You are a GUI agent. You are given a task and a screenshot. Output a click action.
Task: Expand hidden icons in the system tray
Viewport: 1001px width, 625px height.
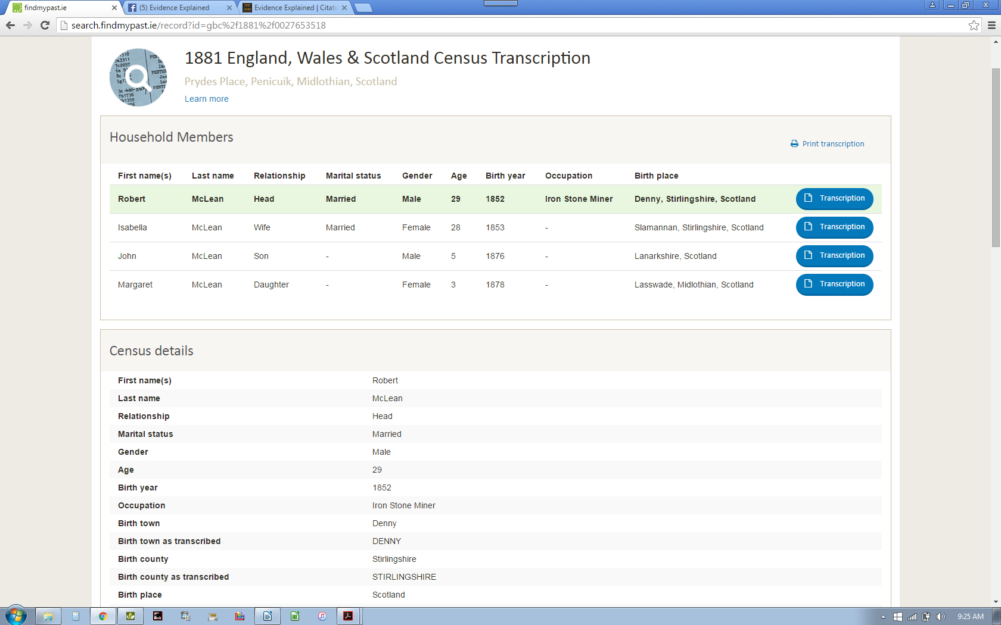(883, 616)
